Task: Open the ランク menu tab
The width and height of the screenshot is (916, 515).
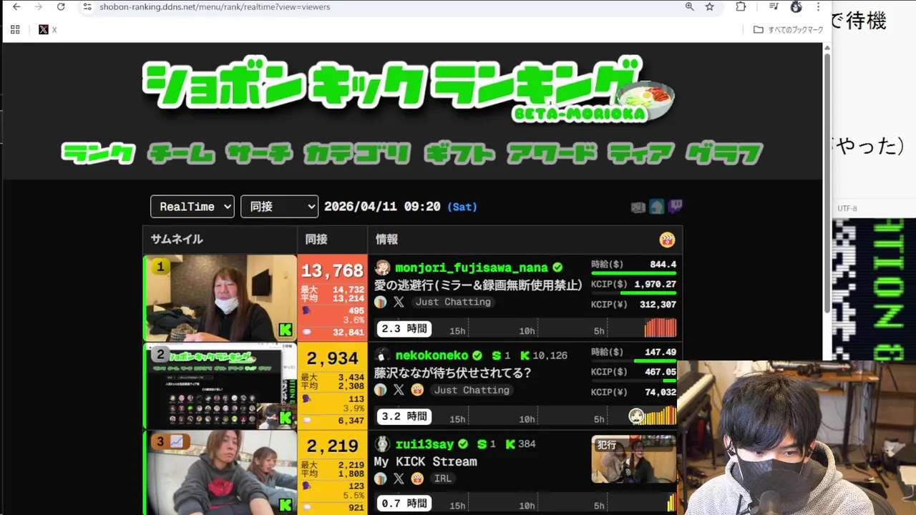Action: pos(99,153)
